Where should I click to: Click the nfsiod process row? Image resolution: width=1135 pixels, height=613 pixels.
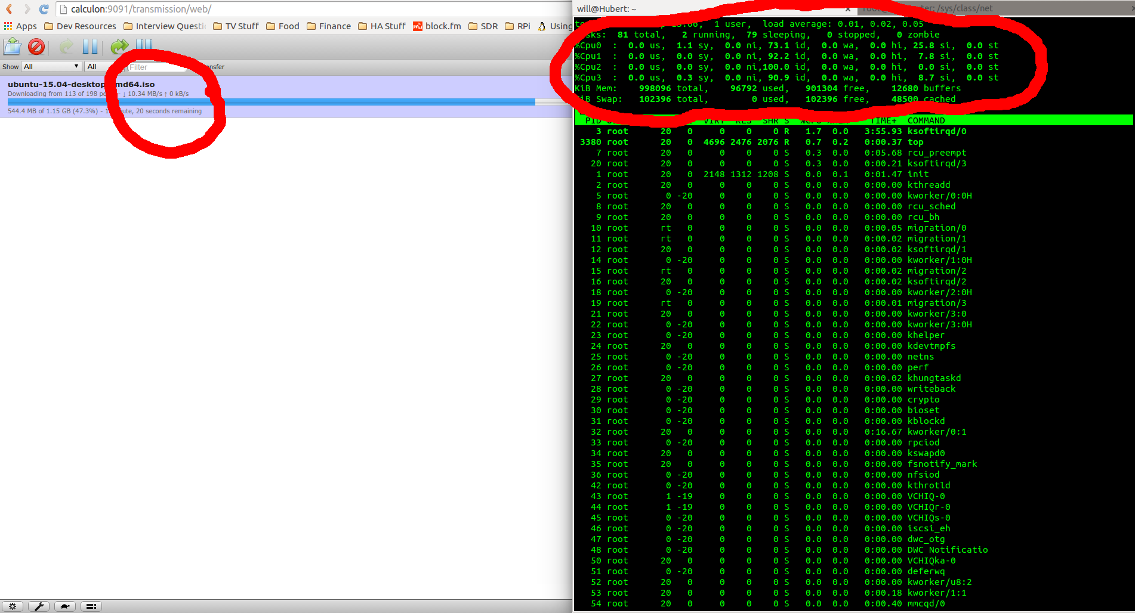(x=853, y=475)
